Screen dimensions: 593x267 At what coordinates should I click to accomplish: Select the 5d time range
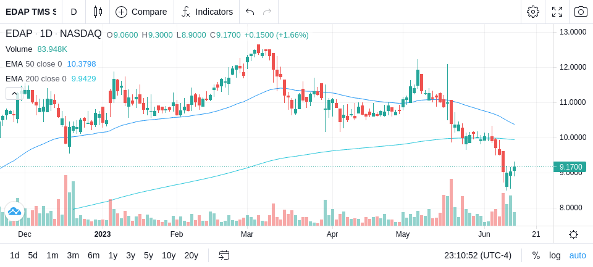[x=33, y=256]
